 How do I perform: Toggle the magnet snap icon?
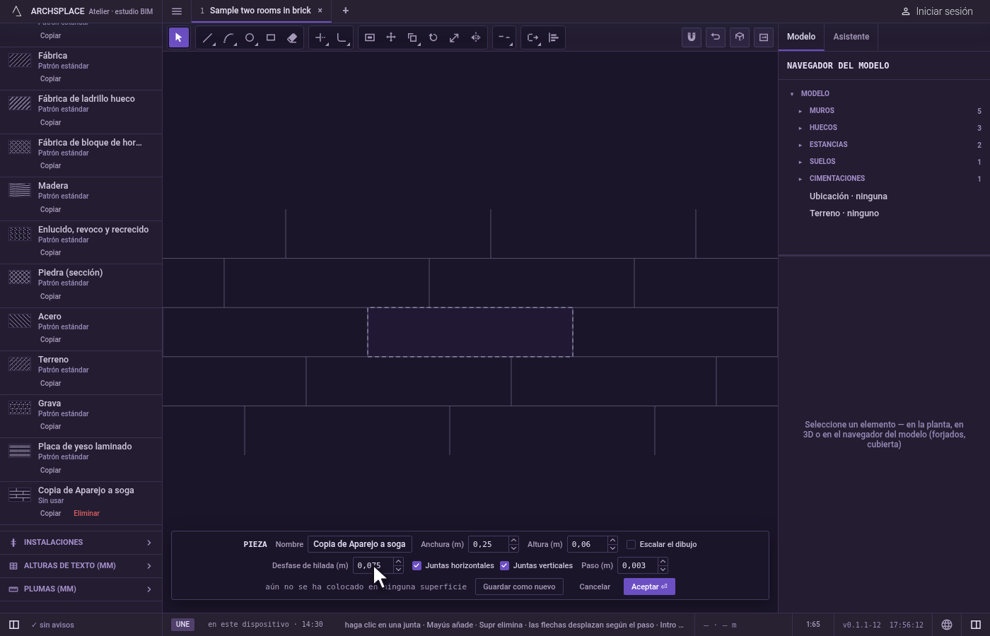(692, 37)
